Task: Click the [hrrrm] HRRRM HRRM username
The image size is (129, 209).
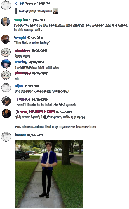Action: coord(35,111)
